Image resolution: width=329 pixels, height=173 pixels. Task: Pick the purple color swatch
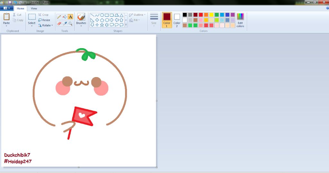233,15
